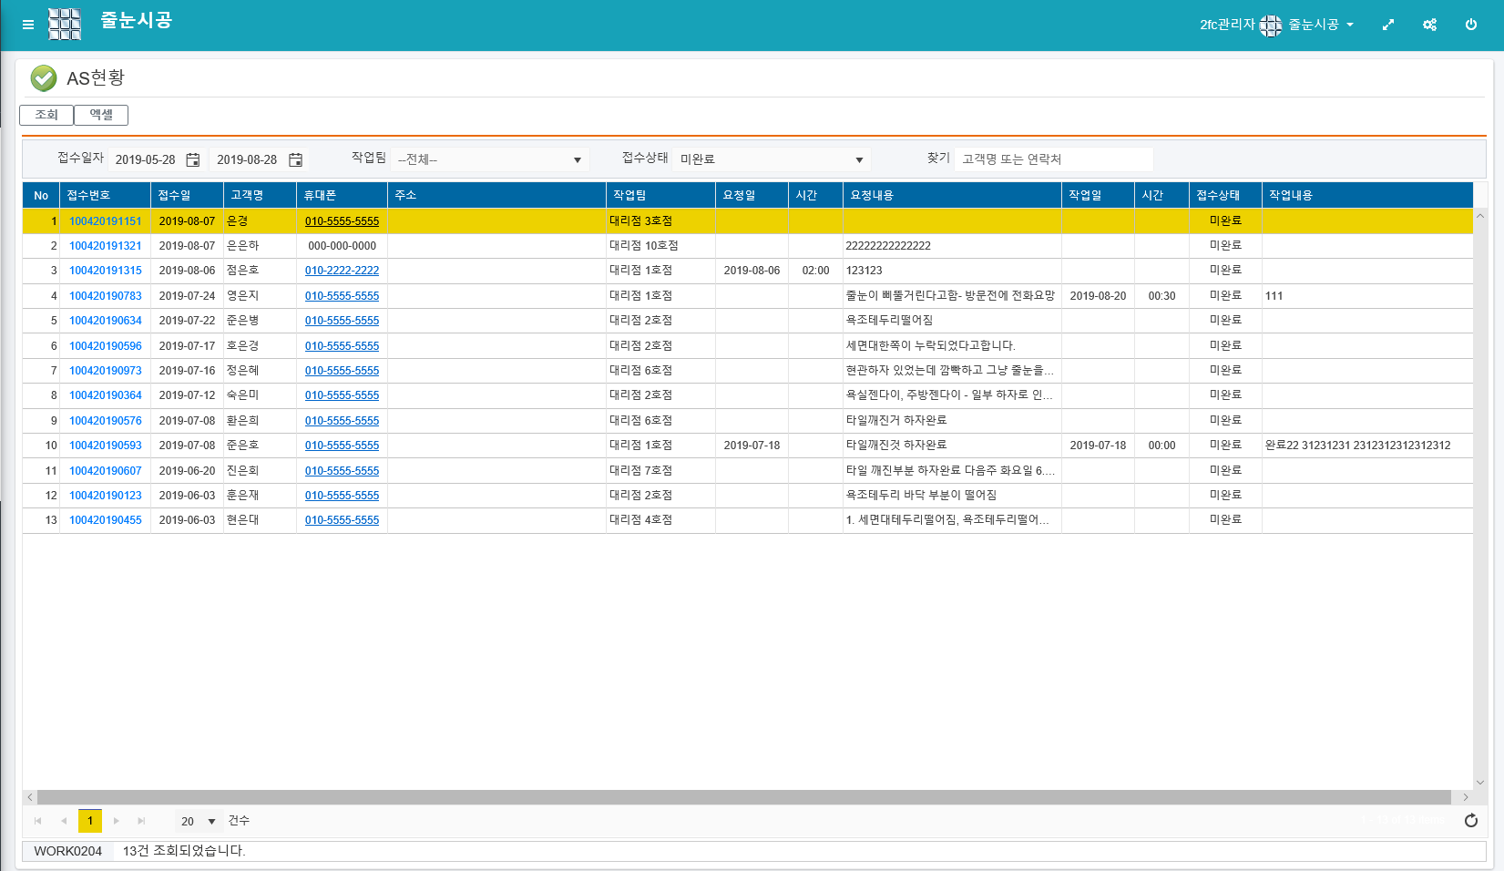Image resolution: width=1504 pixels, height=871 pixels.
Task: Open calendar for end date 2019-08-28
Action: (295, 159)
